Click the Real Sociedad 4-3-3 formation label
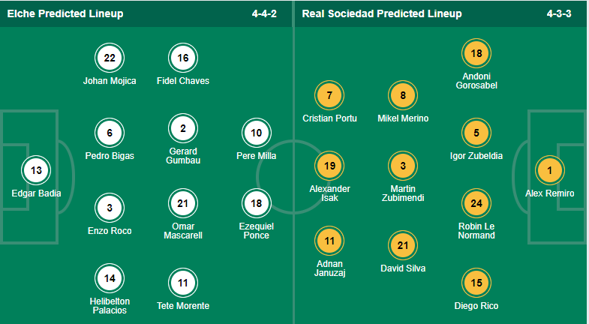Image resolution: width=589 pixels, height=324 pixels. (x=559, y=14)
